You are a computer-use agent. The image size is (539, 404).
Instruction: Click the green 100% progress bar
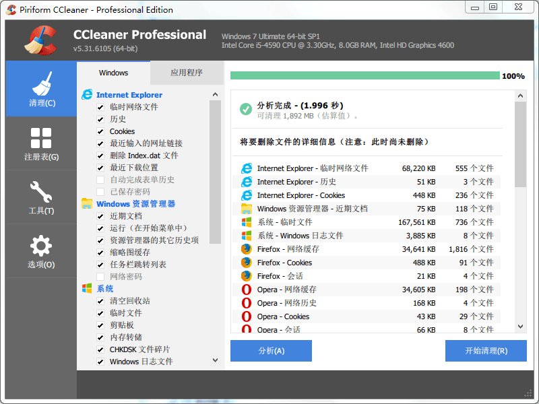pos(364,76)
